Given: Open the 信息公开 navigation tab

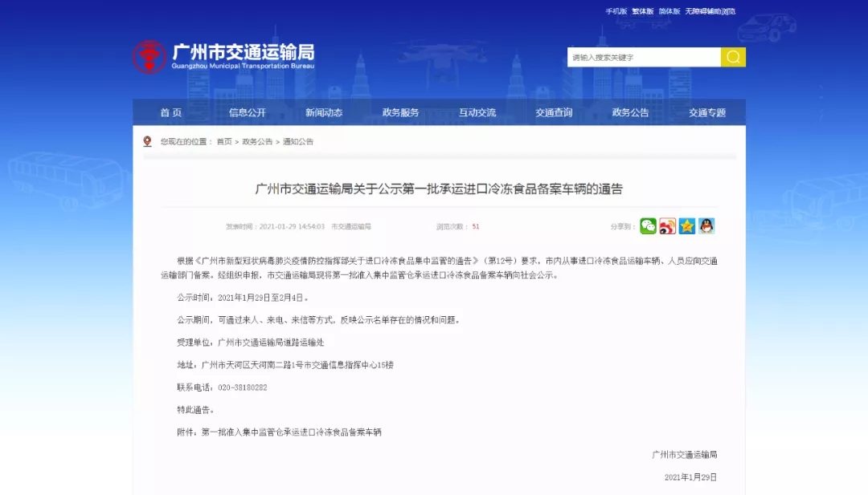Looking at the screenshot, I should tap(248, 112).
